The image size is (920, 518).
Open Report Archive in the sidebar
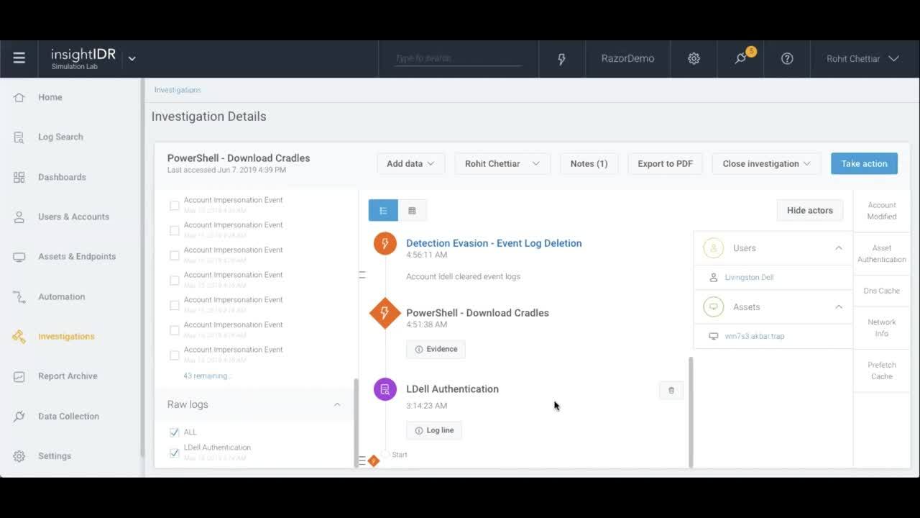tap(68, 376)
